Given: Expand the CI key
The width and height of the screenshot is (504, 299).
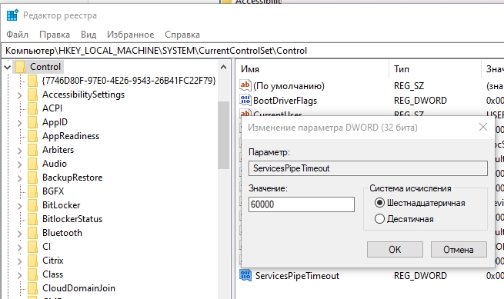Looking at the screenshot, I should (19, 248).
